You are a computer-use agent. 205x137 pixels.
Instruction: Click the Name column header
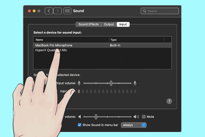(x=71, y=40)
